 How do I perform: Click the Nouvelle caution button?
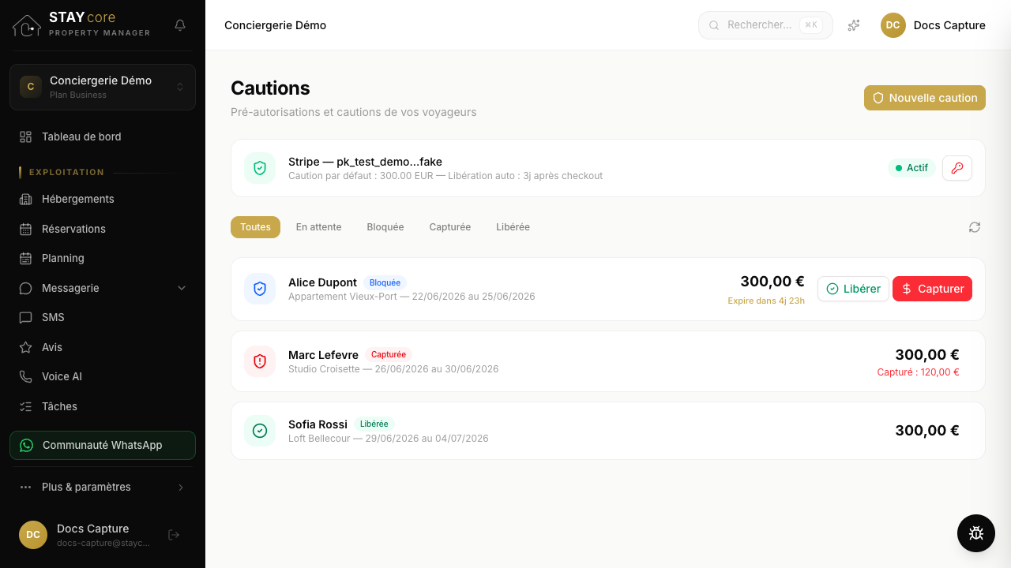(925, 98)
